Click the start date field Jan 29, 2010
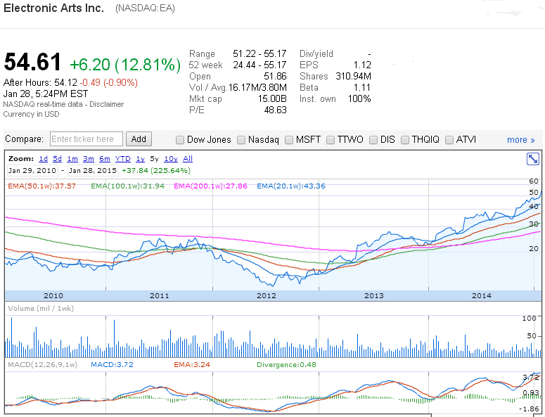The image size is (545, 417). click(x=32, y=171)
